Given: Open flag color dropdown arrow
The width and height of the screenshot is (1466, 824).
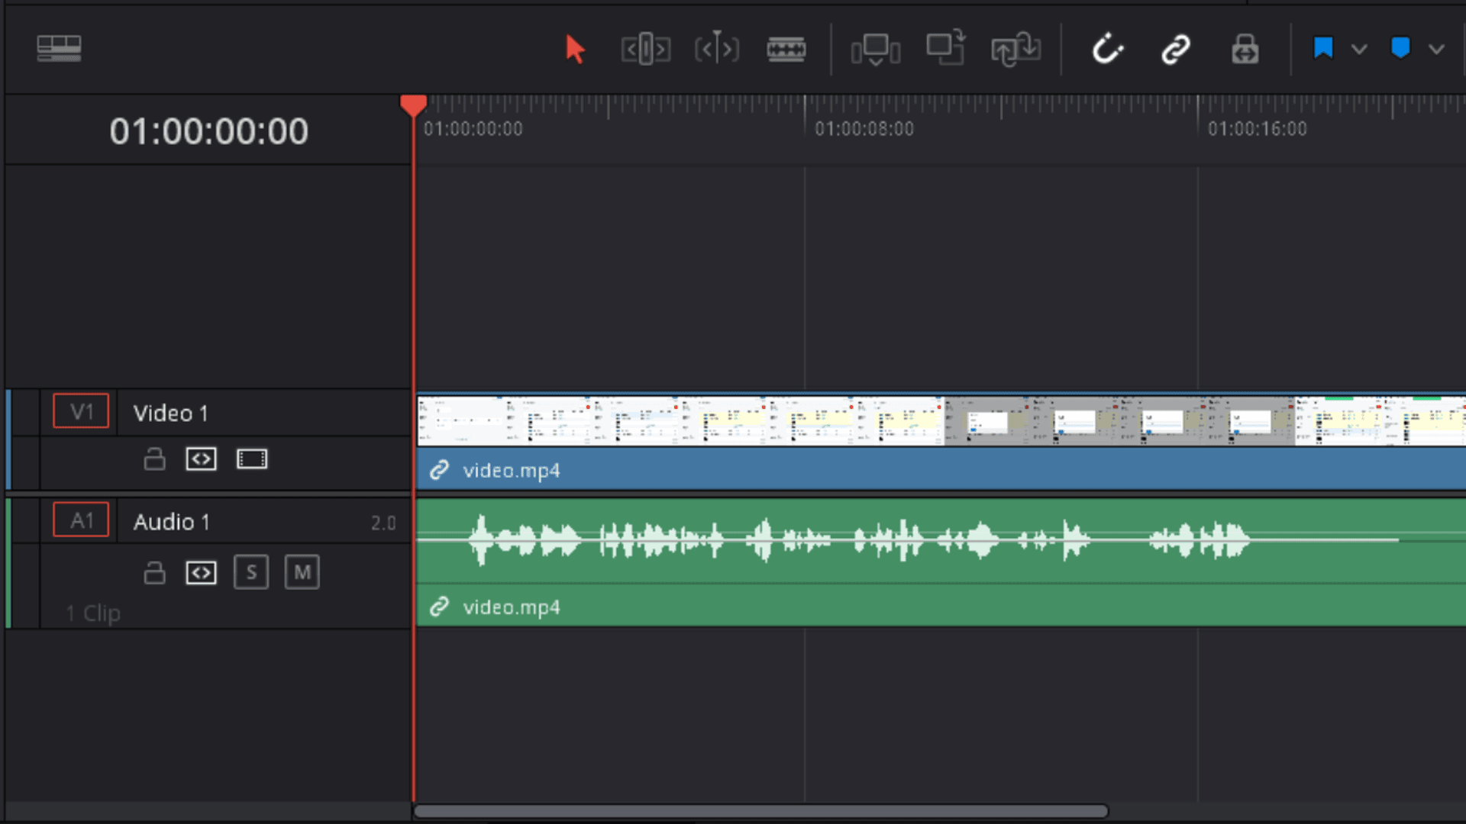Looking at the screenshot, I should [1359, 50].
